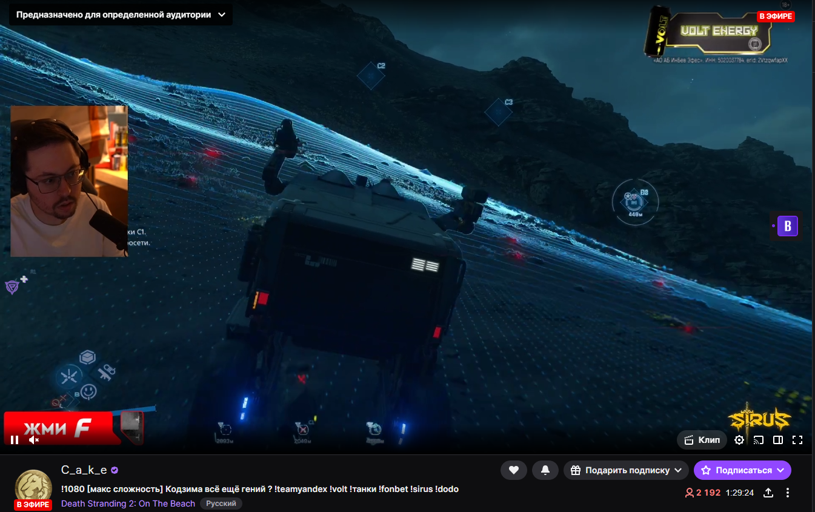815x512 pixels.
Task: Cast the stream to another device
Action: point(759,440)
